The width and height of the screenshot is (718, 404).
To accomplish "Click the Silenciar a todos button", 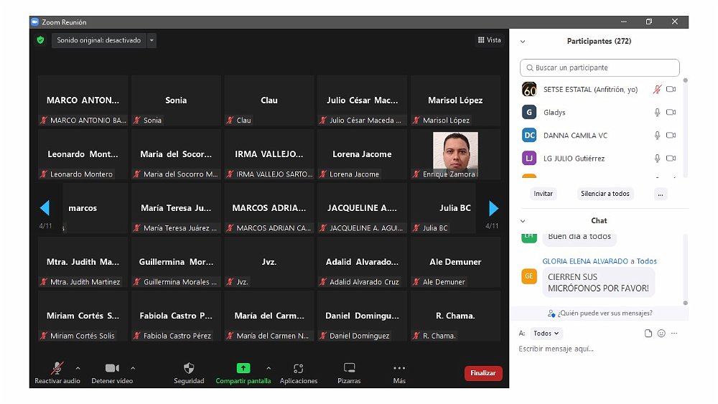I will 605,194.
